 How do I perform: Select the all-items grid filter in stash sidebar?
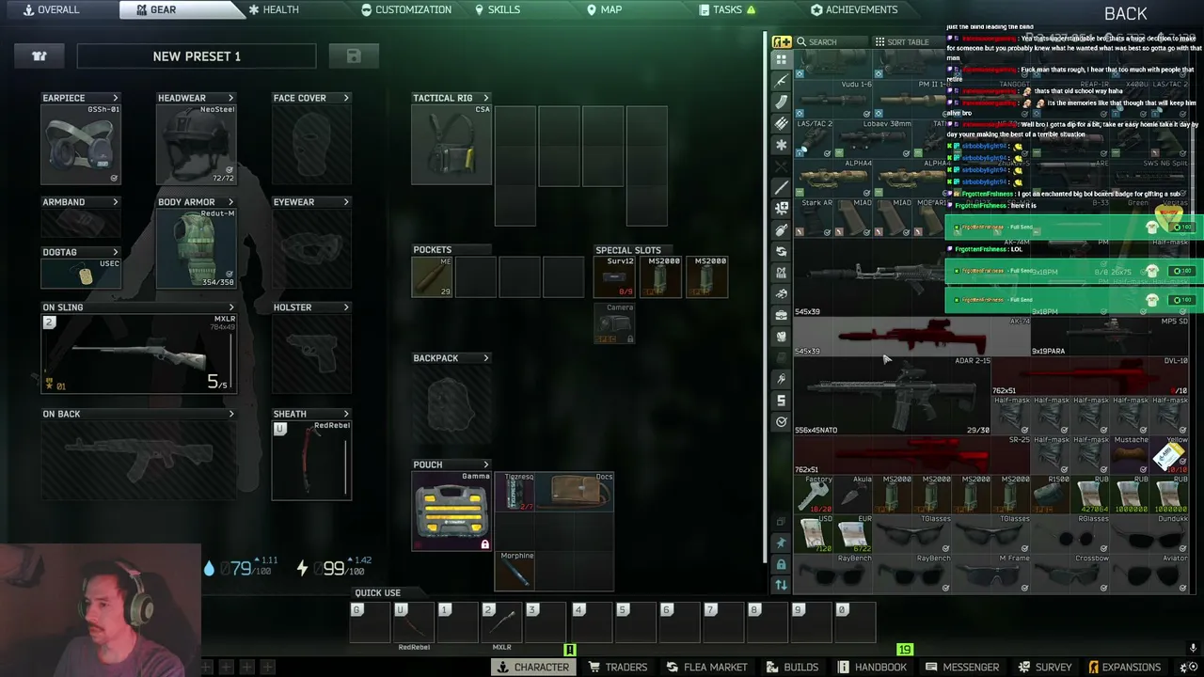(781, 58)
